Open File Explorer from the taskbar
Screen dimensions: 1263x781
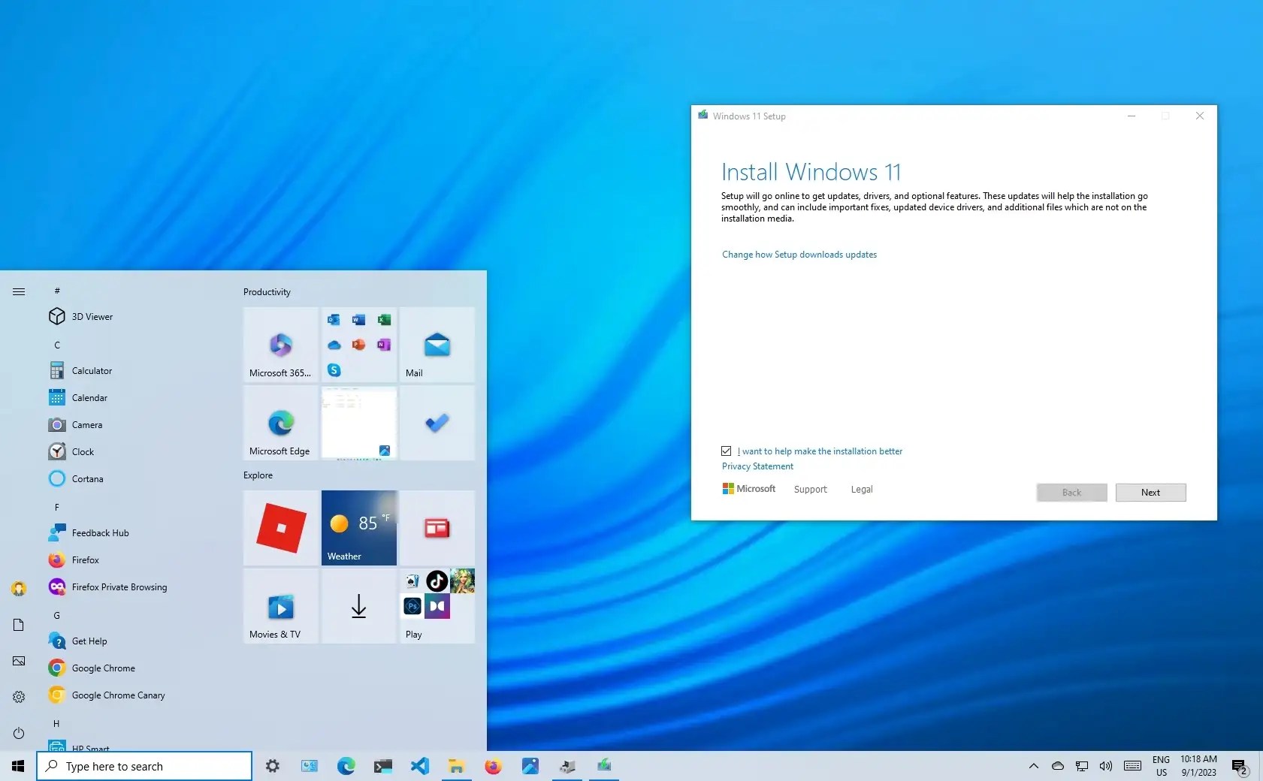coord(457,766)
